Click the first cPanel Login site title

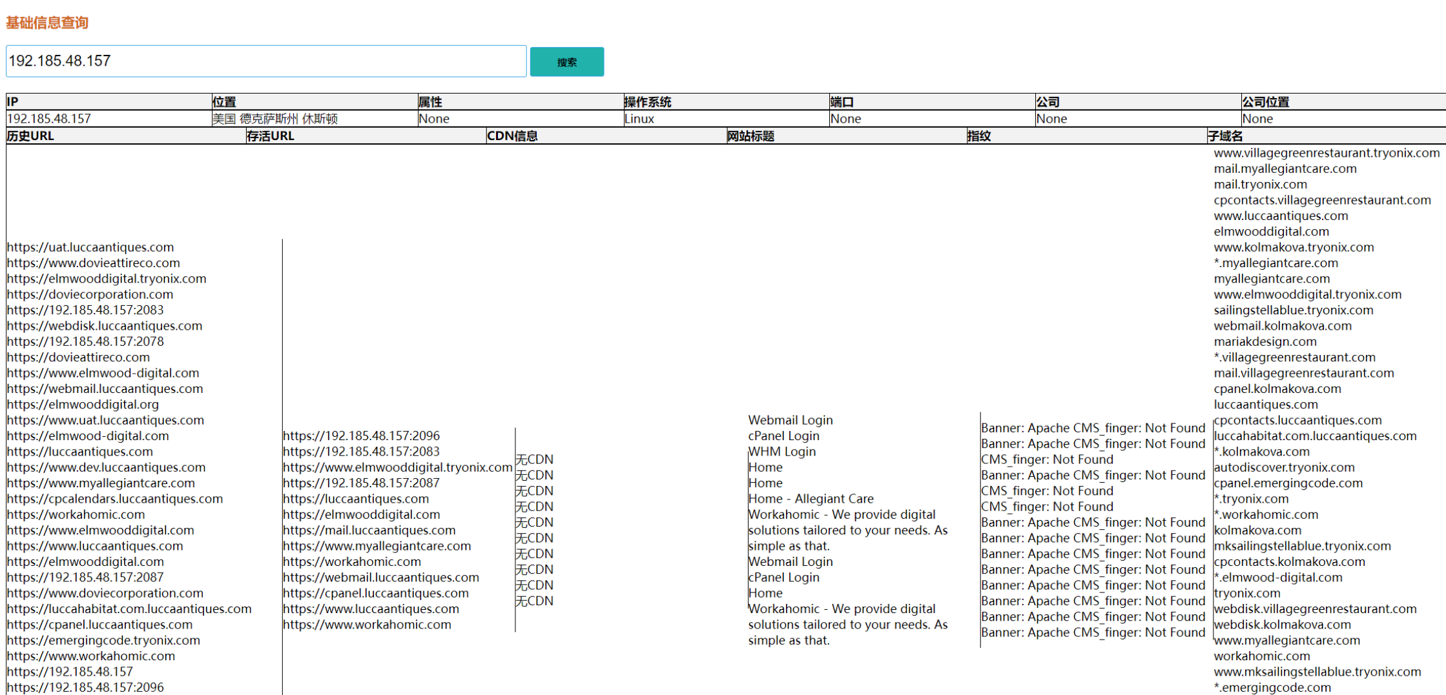coord(784,436)
